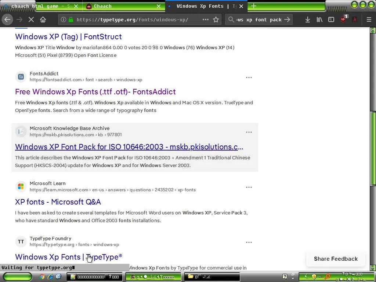Toggle the sidebar view
This screenshot has height=282, width=376.
[331, 20]
